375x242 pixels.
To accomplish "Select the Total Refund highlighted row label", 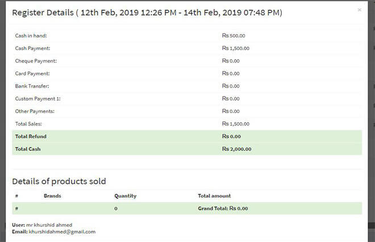I will (x=31, y=136).
